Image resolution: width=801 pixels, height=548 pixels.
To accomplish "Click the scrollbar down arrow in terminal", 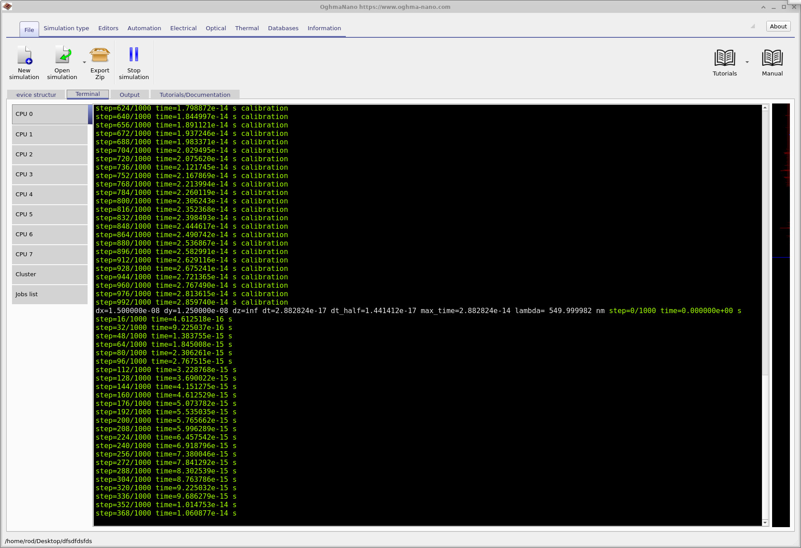I will click(765, 523).
